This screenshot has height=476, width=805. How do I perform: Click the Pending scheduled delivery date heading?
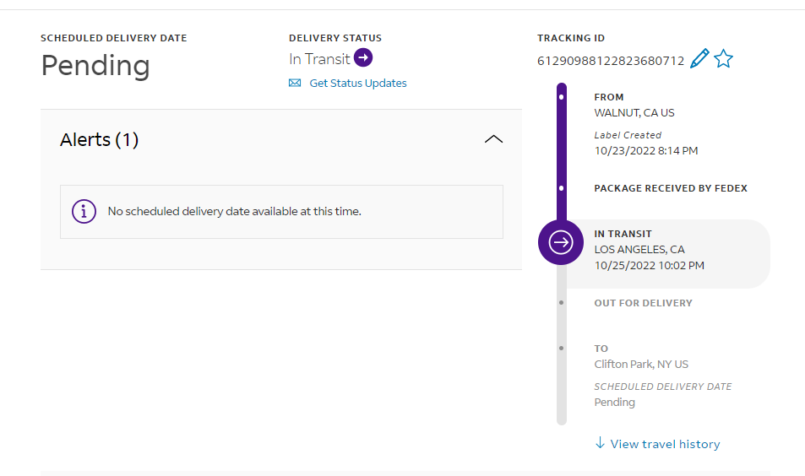[x=95, y=66]
